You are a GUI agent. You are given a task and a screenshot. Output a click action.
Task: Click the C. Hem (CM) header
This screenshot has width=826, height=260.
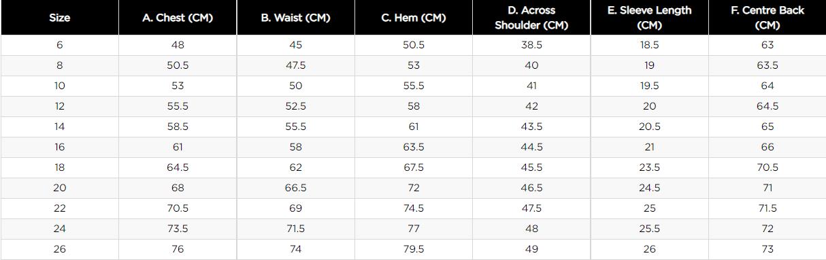[414, 18]
